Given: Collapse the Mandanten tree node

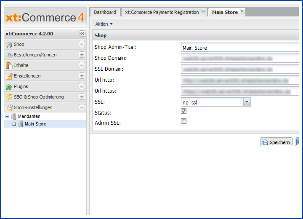Looking at the screenshot, I should click(x=8, y=117).
